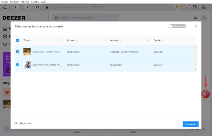Reload the page with refresh icon

37,7
